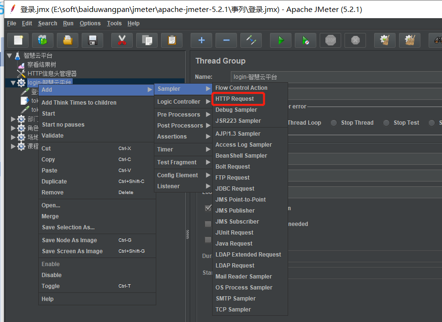Image resolution: width=442 pixels, height=322 pixels.
Task: Click the Paste clipboard toolbar icon
Action: [x=172, y=40]
